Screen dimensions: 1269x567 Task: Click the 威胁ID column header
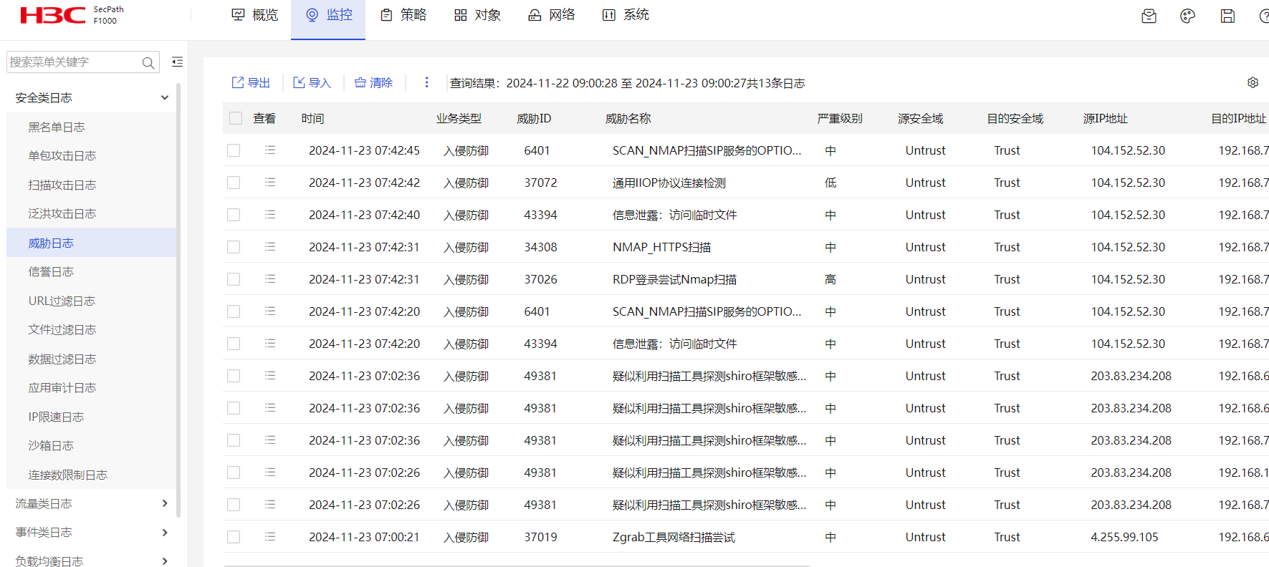[534, 119]
